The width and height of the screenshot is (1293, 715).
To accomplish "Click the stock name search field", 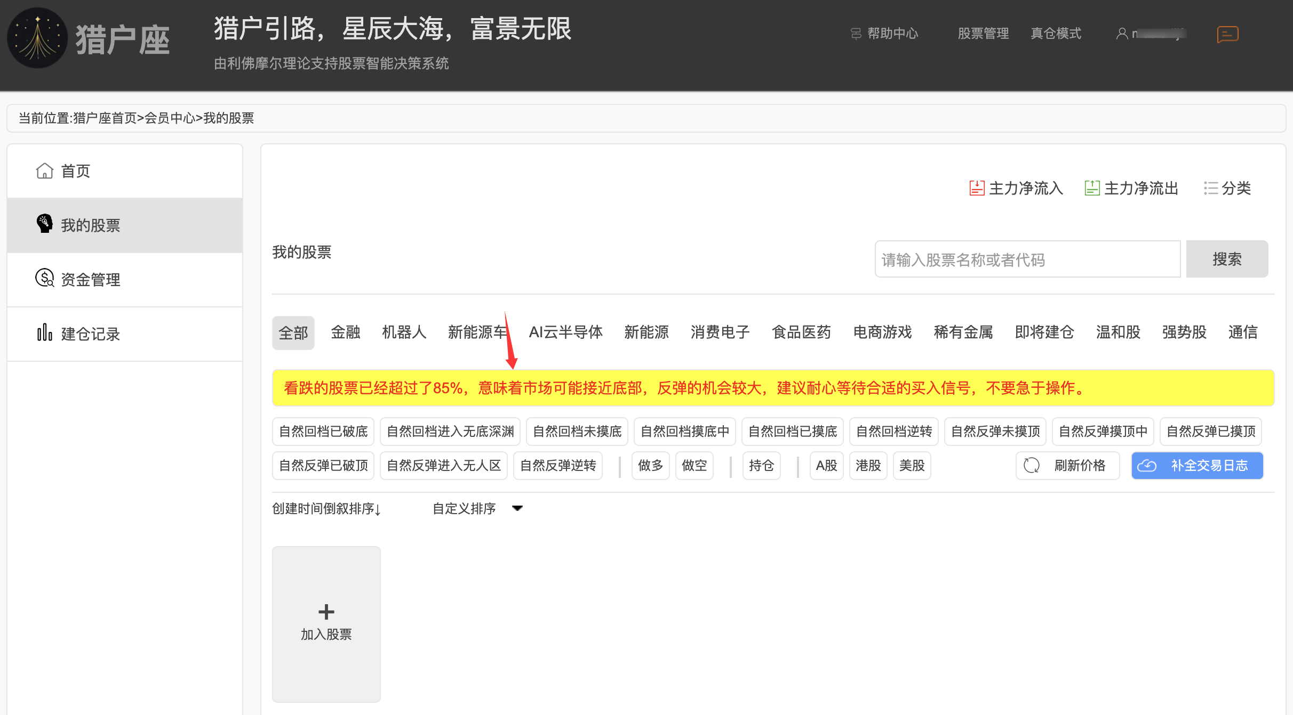I will point(1027,259).
